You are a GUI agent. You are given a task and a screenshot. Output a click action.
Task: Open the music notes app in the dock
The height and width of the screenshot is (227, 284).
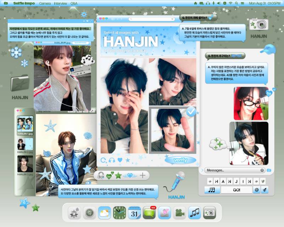[195, 213]
